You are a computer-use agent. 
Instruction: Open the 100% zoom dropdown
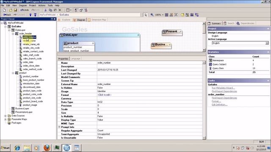point(163,15)
